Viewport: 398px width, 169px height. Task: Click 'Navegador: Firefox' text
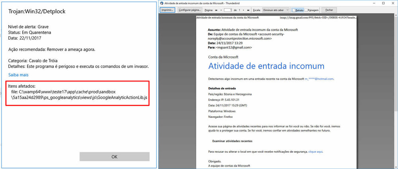[x=220, y=117]
